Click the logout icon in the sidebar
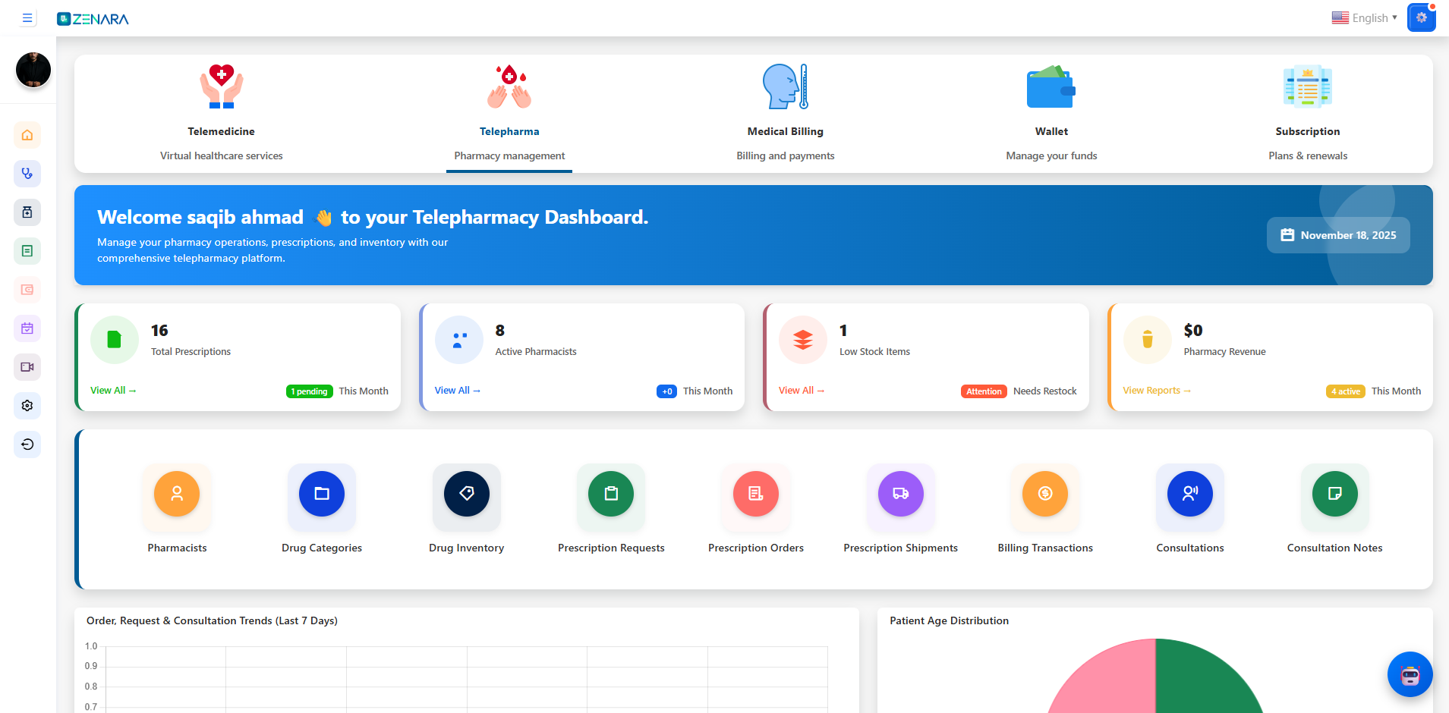This screenshot has width=1449, height=713. [x=27, y=444]
